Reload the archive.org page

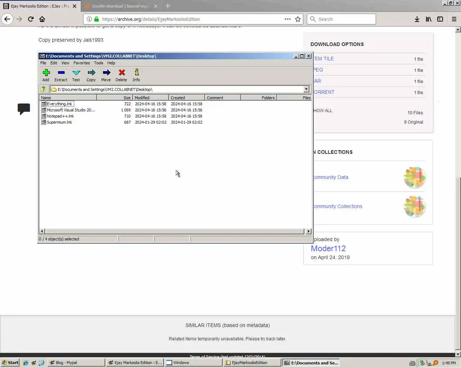(x=31, y=19)
